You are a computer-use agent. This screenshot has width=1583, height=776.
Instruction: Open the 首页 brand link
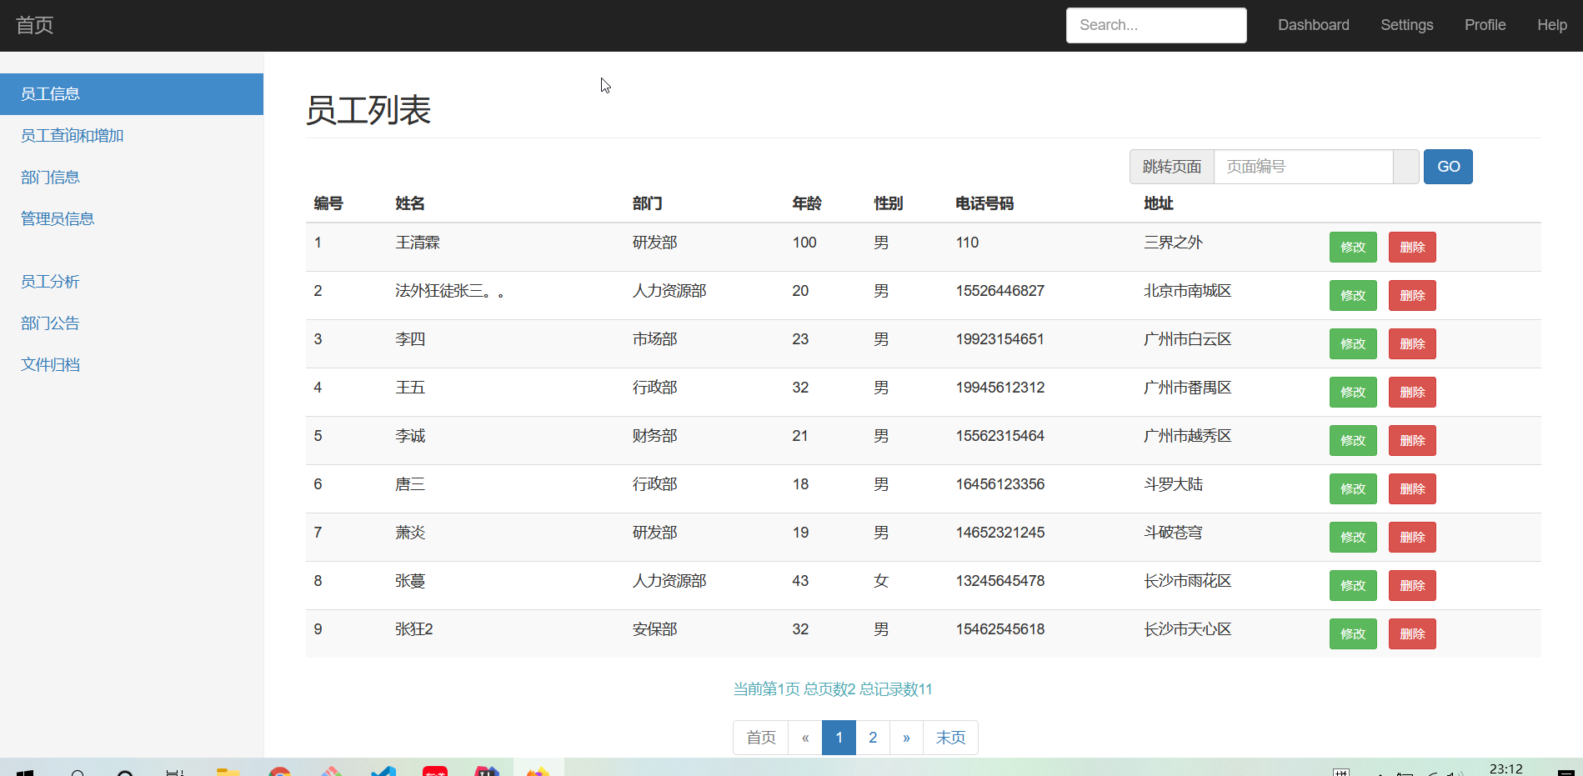click(34, 25)
